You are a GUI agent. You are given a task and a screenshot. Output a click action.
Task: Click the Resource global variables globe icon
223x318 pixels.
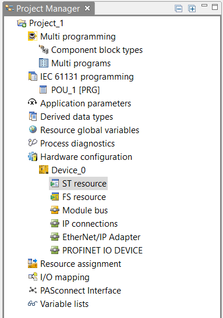[33, 130]
